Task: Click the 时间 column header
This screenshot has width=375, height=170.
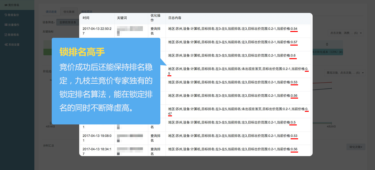Action: [86, 18]
